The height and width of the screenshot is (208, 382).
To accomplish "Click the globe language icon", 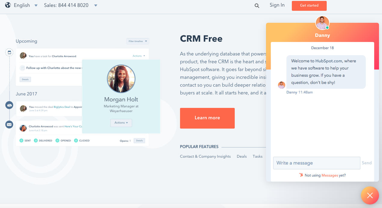I will coord(8,5).
